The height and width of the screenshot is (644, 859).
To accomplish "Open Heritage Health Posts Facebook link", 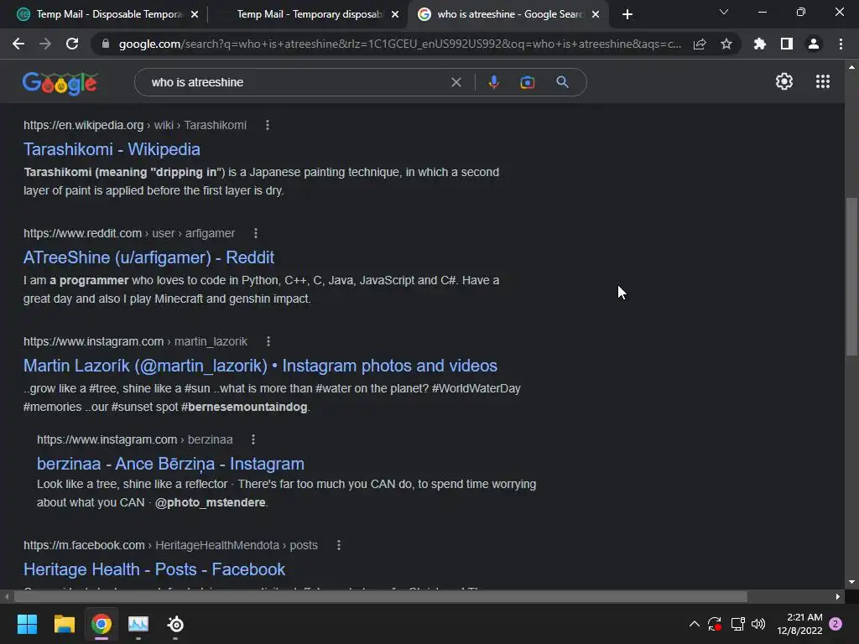I will pos(154,569).
